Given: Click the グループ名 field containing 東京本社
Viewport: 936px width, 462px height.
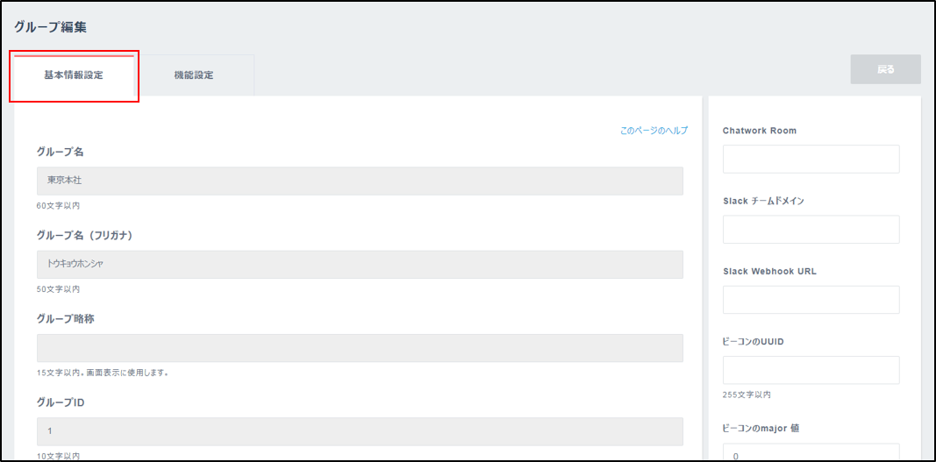Looking at the screenshot, I should click(x=360, y=181).
